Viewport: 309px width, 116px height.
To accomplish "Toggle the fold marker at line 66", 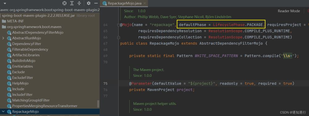I will pos(118,37).
